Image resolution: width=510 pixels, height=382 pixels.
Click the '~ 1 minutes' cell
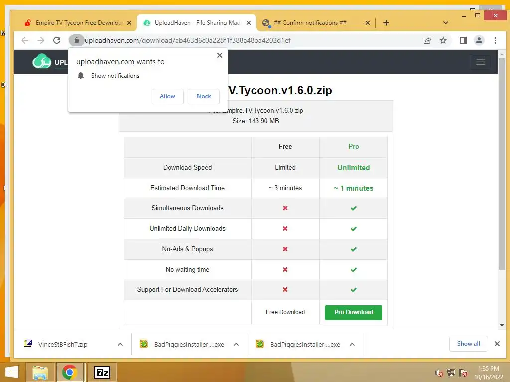point(354,188)
